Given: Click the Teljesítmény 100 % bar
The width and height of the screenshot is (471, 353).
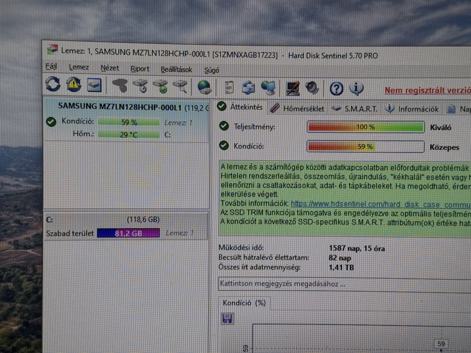Looking at the screenshot, I should (366, 127).
